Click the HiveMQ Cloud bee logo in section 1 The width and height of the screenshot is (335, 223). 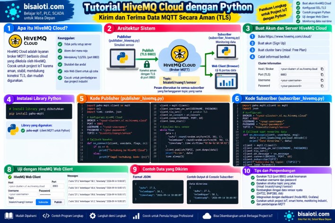(15, 41)
